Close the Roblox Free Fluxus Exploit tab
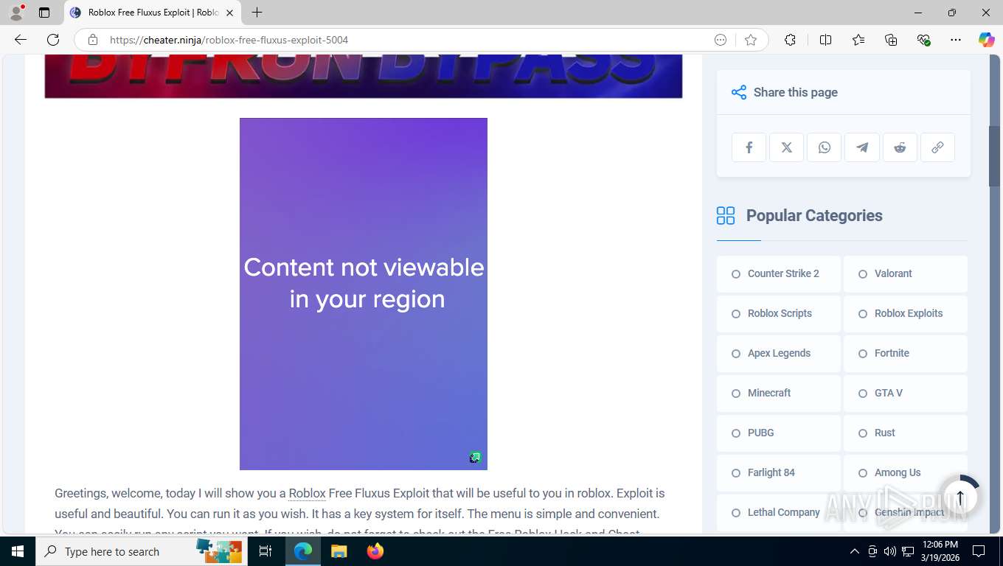This screenshot has width=1003, height=566. click(x=229, y=13)
